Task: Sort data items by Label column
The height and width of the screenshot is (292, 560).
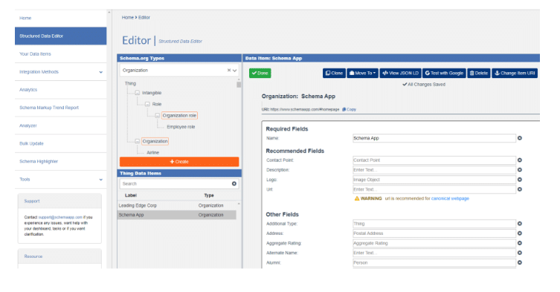Action: click(x=131, y=195)
